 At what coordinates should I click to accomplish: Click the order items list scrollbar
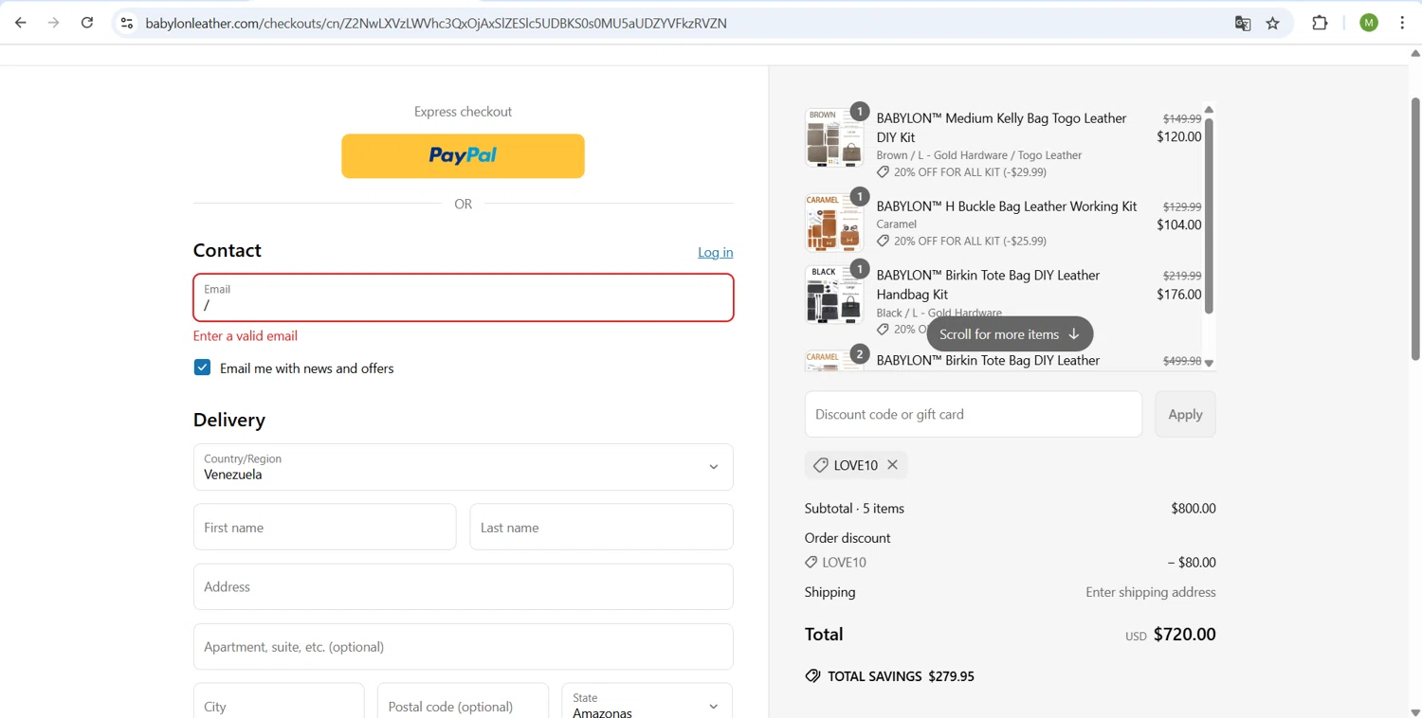tap(1209, 216)
